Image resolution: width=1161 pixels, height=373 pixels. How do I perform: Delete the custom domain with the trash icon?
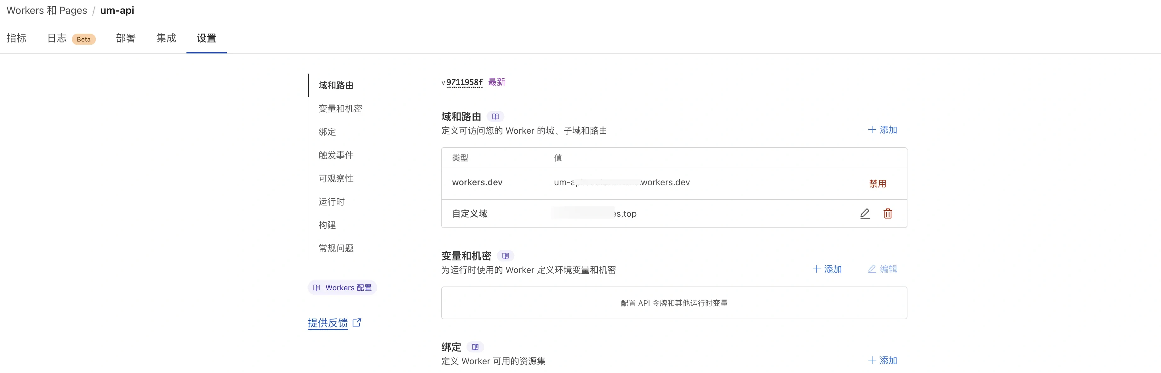point(887,213)
